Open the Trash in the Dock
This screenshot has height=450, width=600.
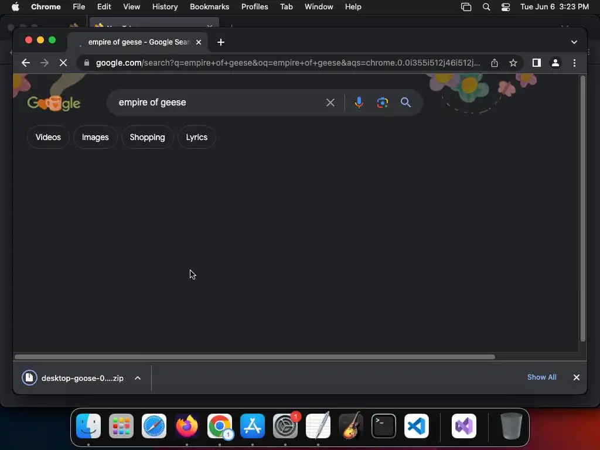click(x=511, y=426)
